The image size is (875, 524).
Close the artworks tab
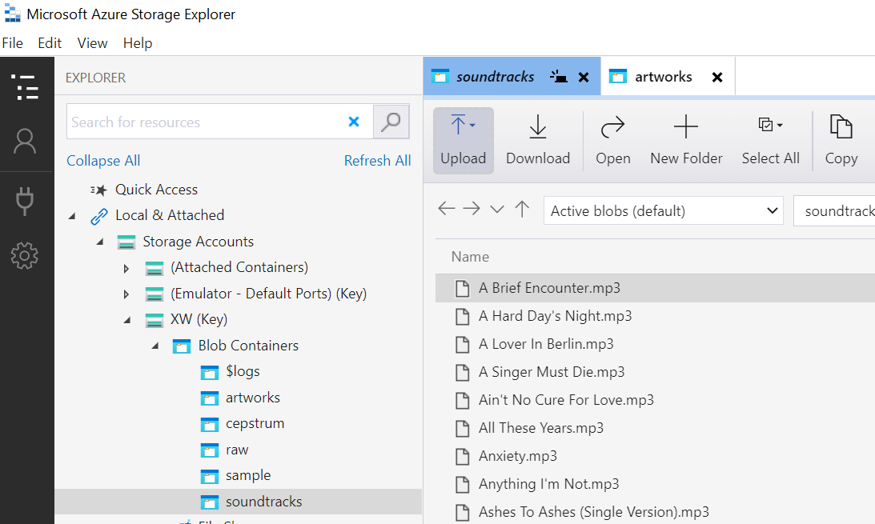717,77
